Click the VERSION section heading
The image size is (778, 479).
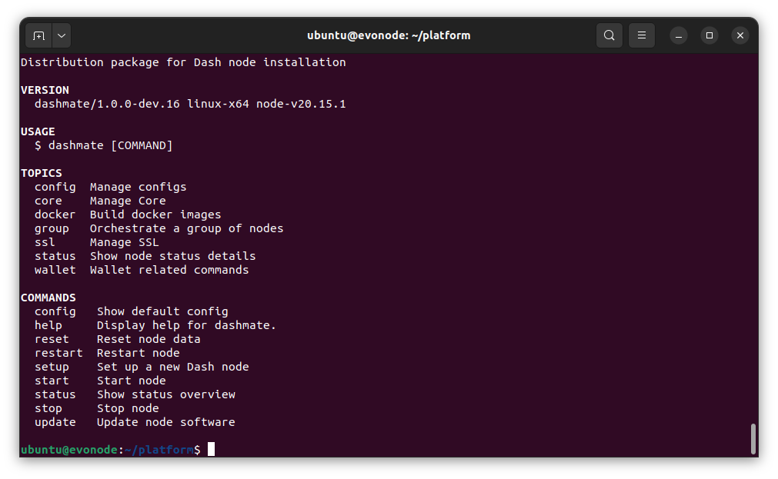[45, 90]
